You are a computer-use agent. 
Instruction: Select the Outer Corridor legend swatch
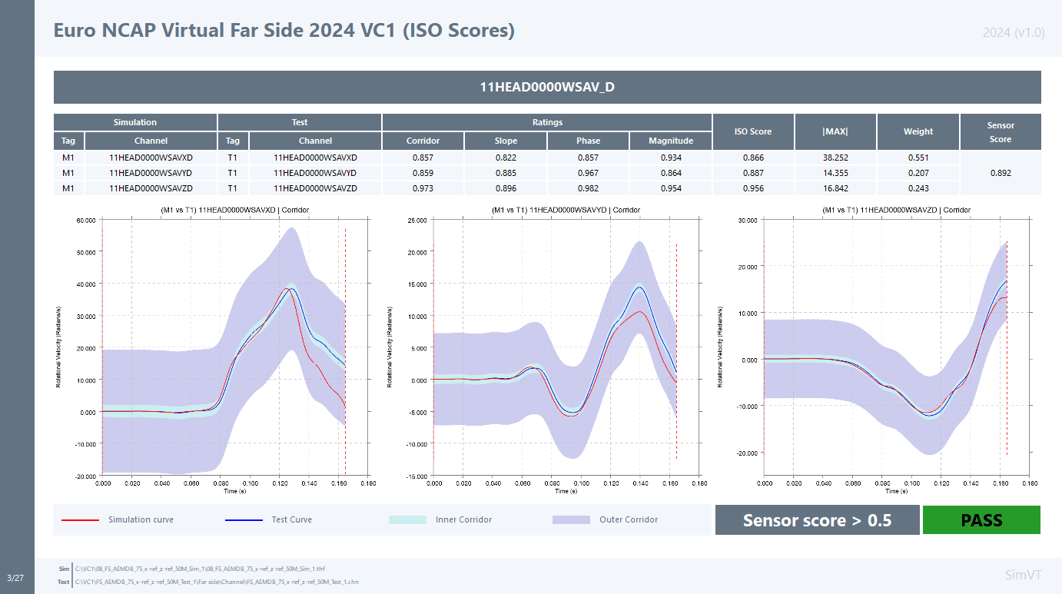click(571, 520)
